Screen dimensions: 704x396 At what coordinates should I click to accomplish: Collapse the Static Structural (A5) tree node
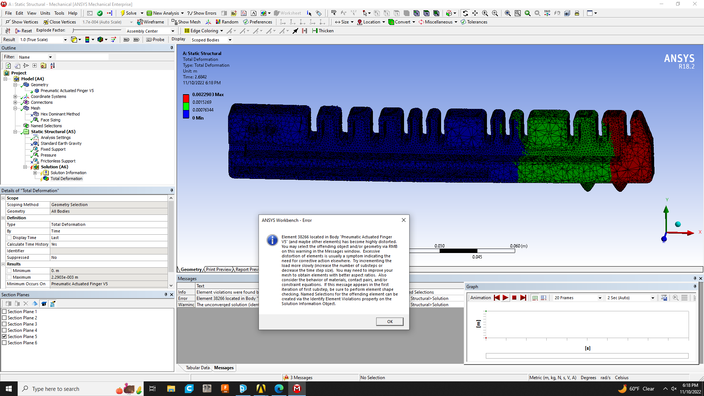(x=15, y=132)
